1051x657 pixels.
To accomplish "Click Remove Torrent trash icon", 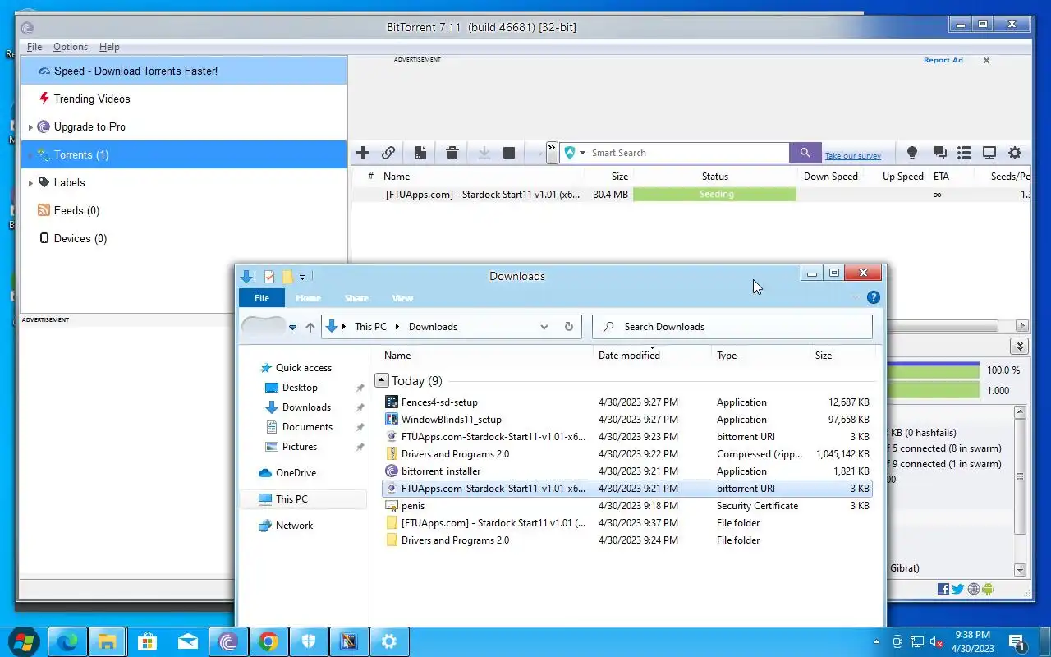I will [x=452, y=153].
